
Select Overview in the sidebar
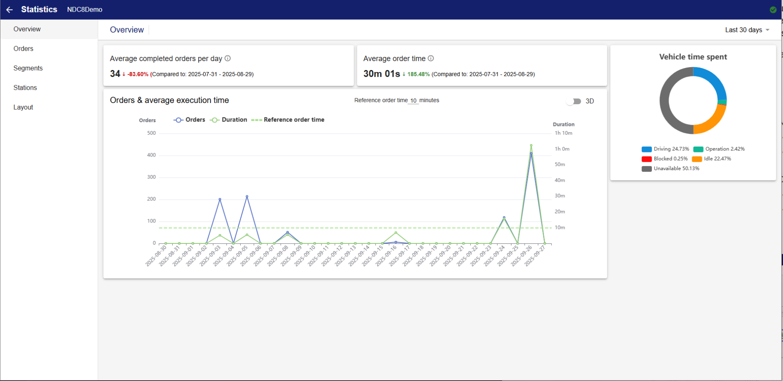[49, 29]
